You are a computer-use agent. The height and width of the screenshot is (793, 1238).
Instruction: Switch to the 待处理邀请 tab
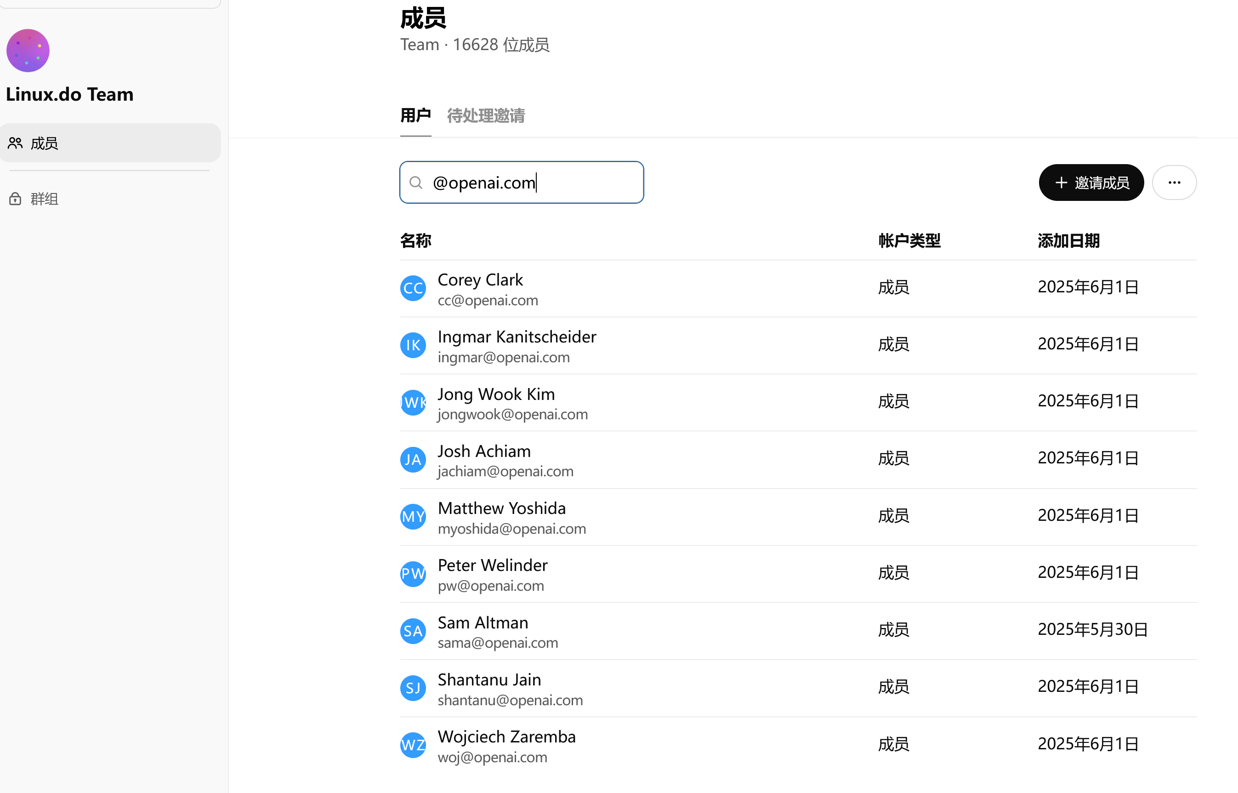click(486, 115)
